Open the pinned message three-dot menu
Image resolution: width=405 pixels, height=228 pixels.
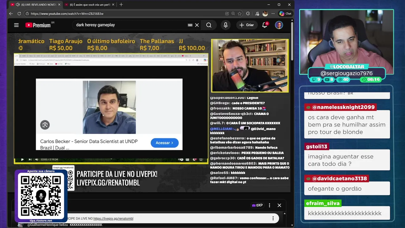pos(273,218)
